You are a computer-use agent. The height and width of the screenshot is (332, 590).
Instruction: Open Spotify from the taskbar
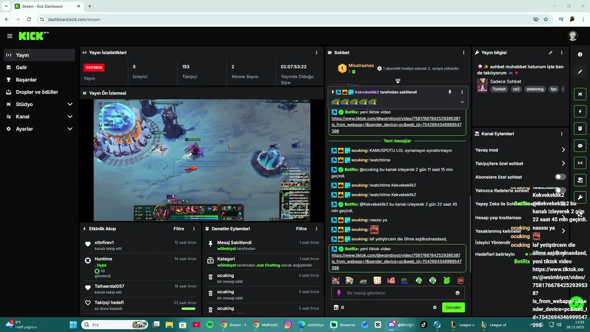tap(210, 325)
